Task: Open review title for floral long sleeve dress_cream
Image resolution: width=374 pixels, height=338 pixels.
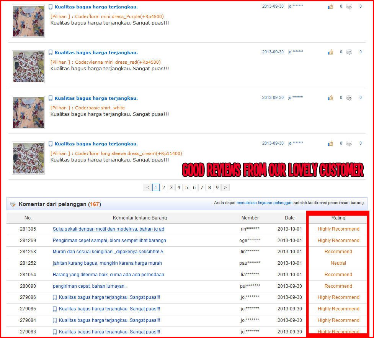Action: [96, 144]
